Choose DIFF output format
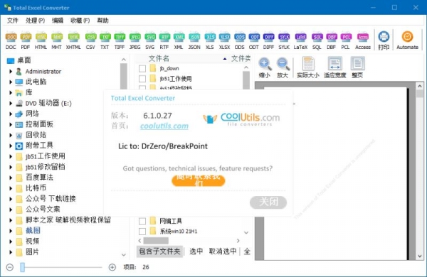 click(x=268, y=40)
